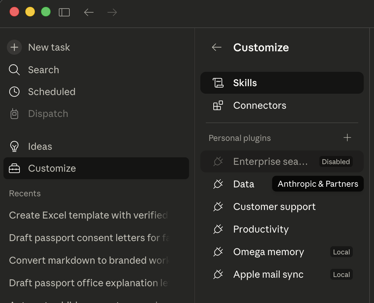Click the Ideas lightbulb icon
The width and height of the screenshot is (374, 303).
click(14, 146)
